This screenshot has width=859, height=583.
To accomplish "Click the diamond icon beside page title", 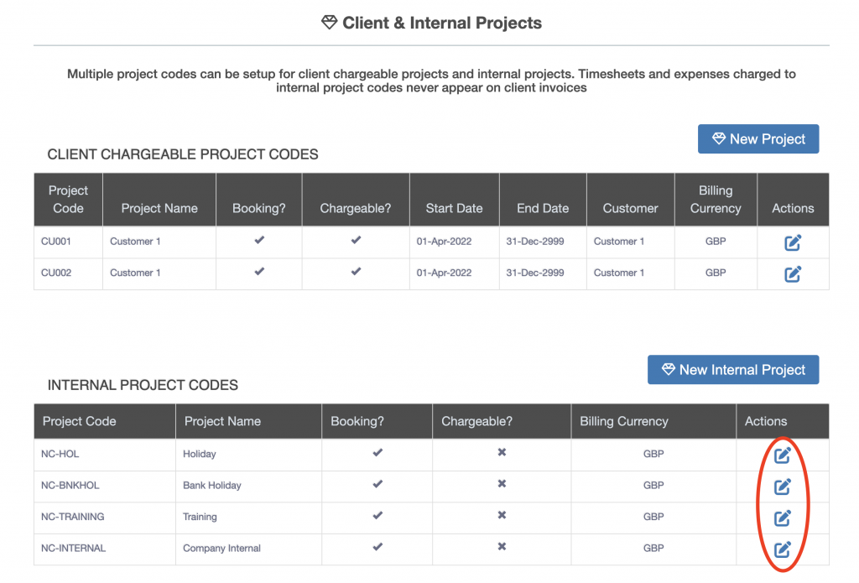I will 330,23.
